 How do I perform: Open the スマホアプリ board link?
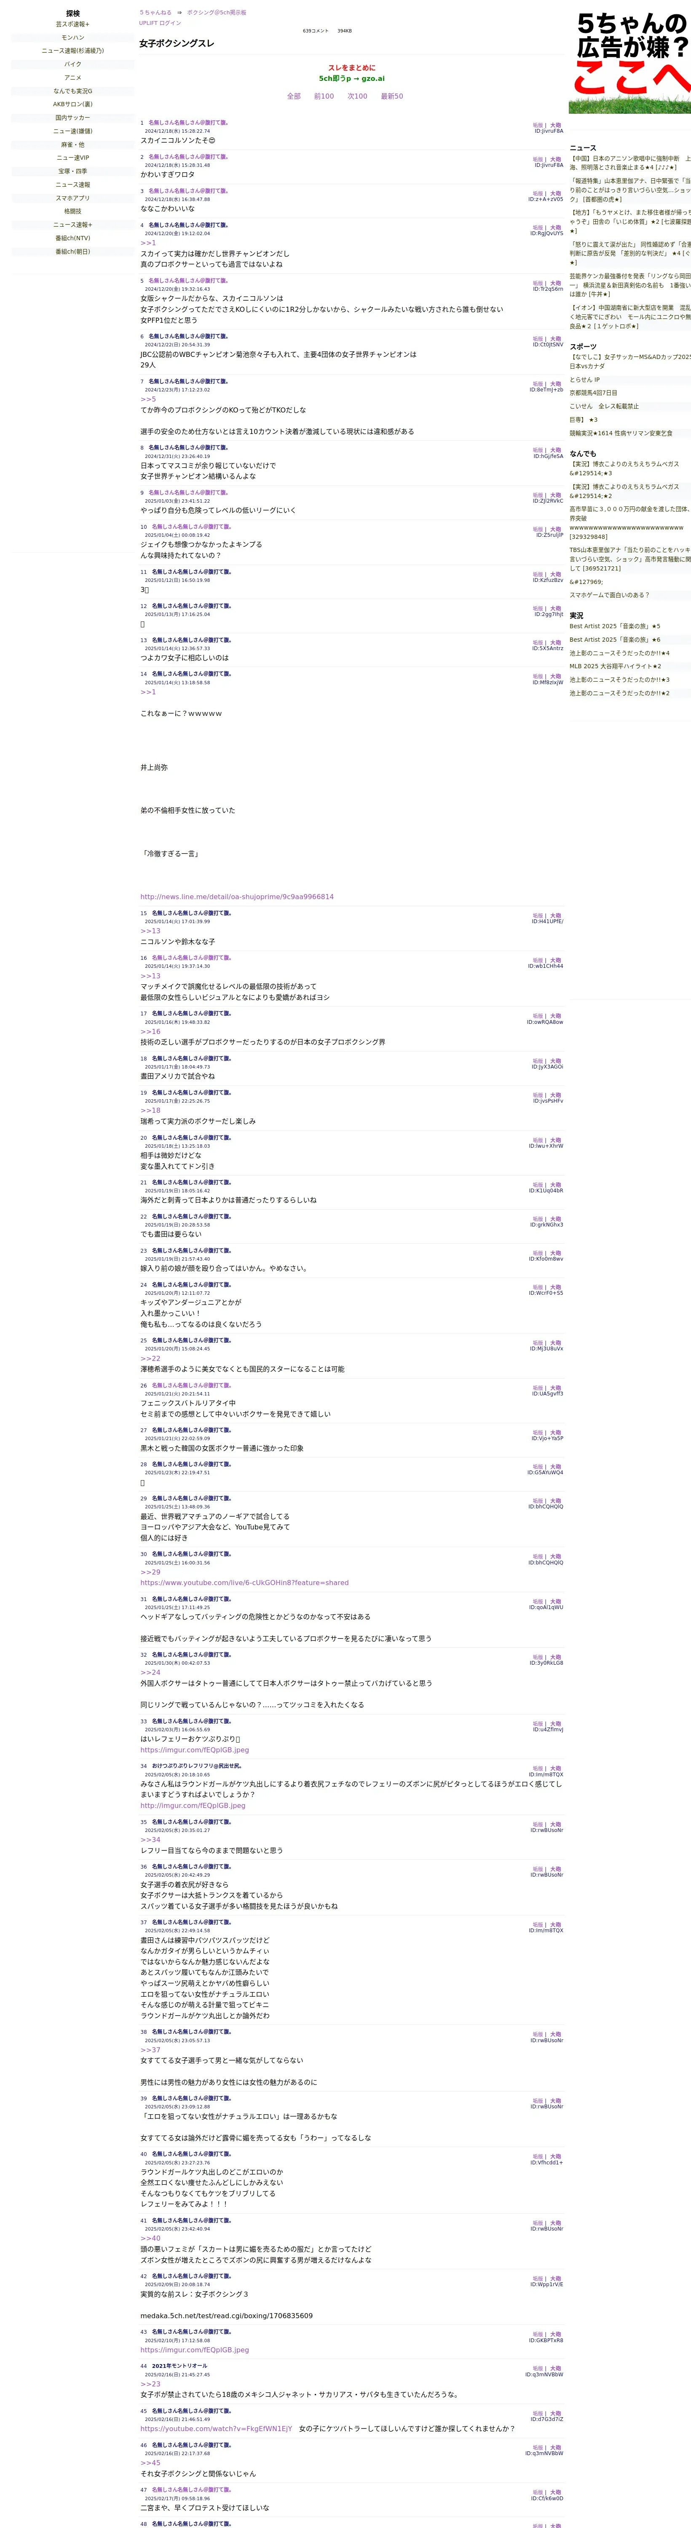coord(72,198)
